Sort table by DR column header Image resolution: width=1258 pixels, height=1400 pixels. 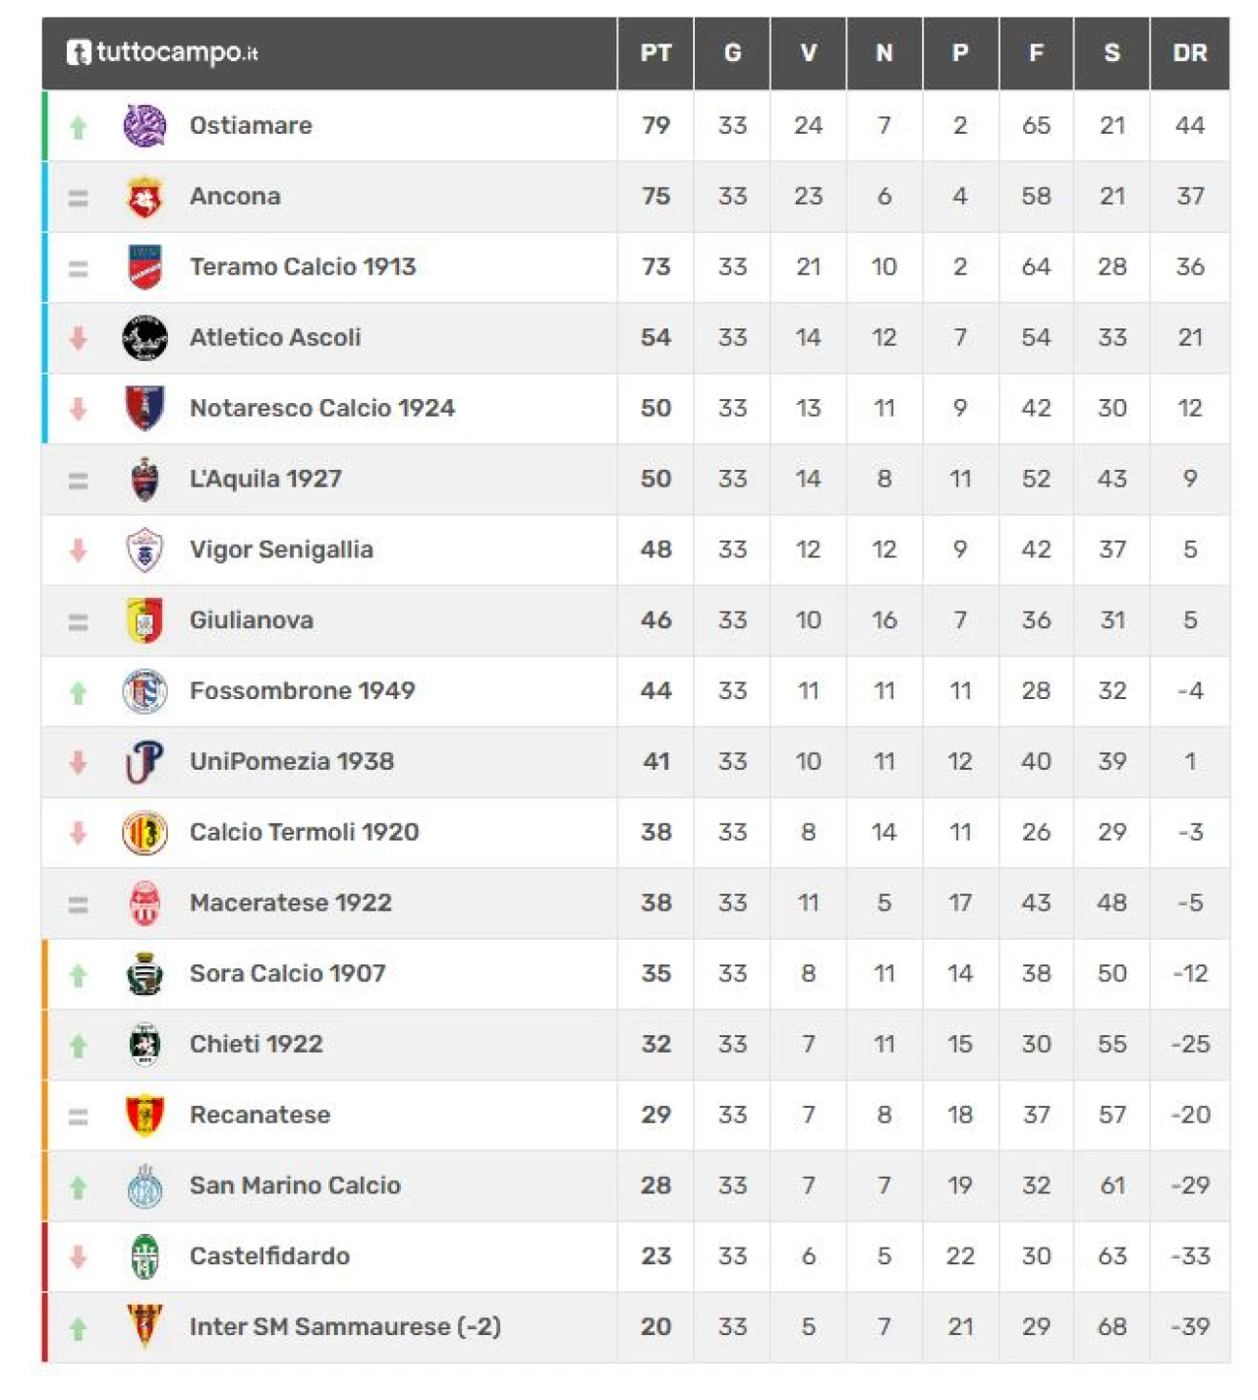tap(1189, 53)
